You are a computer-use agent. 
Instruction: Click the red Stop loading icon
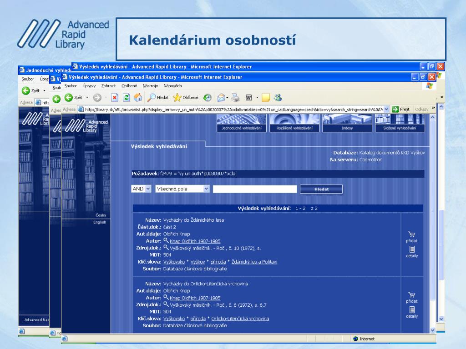pos(115,97)
